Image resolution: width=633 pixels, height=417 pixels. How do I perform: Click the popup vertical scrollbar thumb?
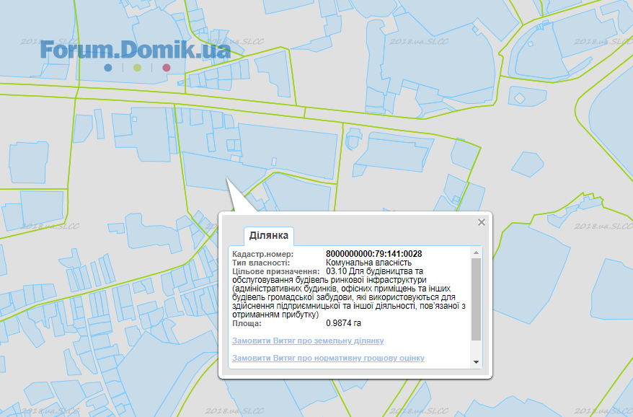[476, 299]
